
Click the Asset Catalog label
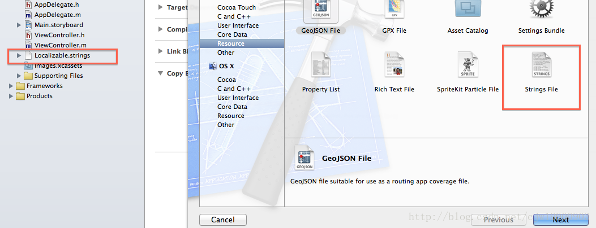[x=468, y=30]
